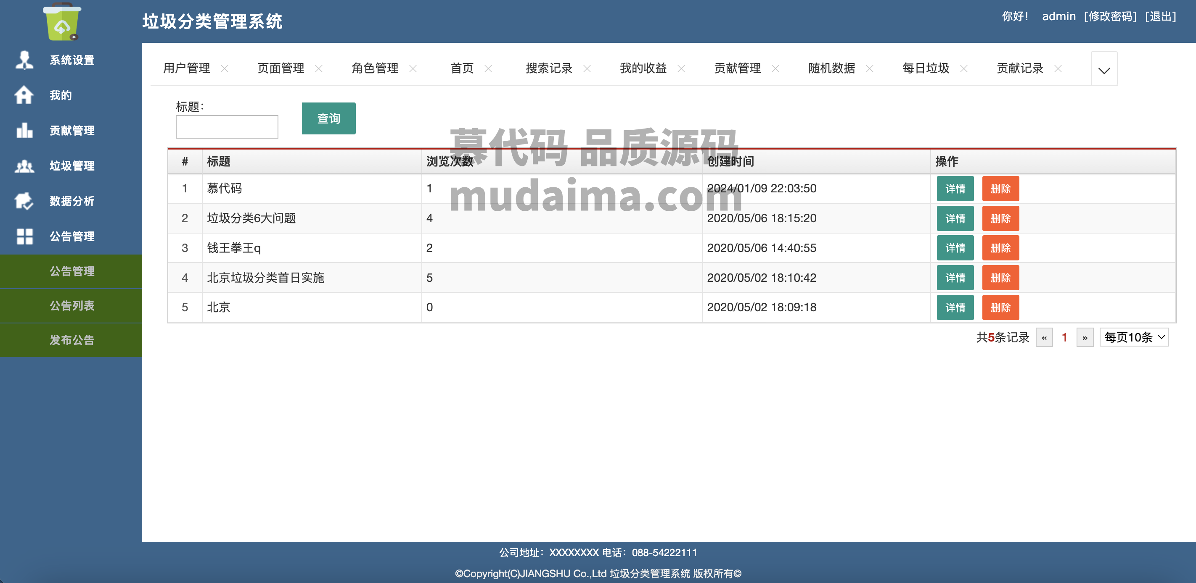View 详情 for 钱王拳王q row
Image resolution: width=1196 pixels, height=583 pixels.
(x=955, y=248)
